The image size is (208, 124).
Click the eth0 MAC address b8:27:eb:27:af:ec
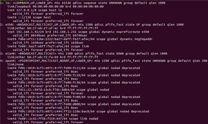[x=43, y=28]
